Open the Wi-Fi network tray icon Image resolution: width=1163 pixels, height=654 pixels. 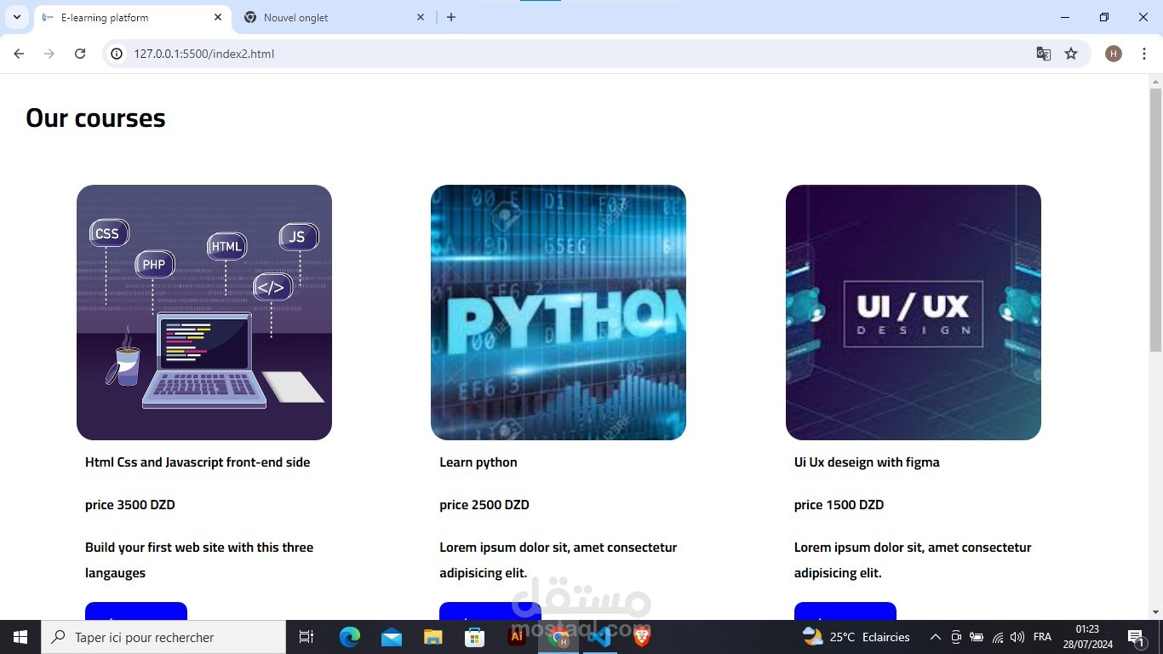pyautogui.click(x=998, y=637)
